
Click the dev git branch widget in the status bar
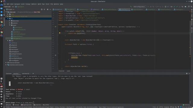click(x=172, y=107)
